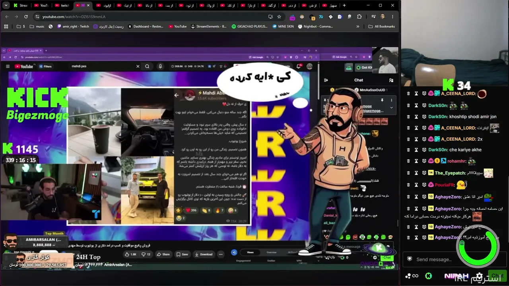Open the Chrome three-dot menu
The height and width of the screenshot is (286, 509).
click(x=392, y=17)
